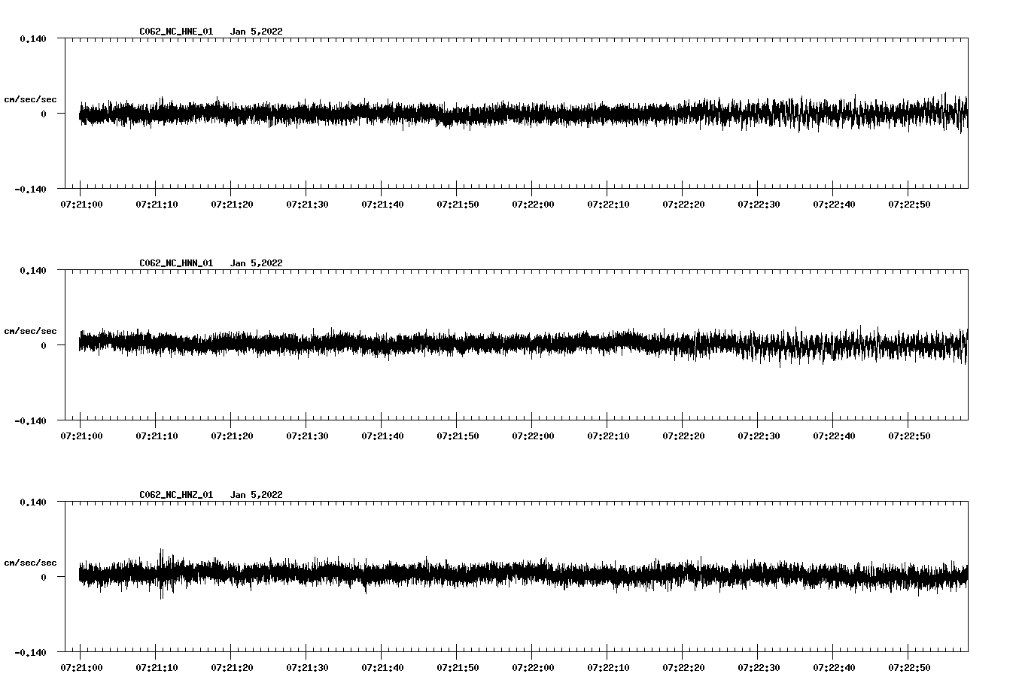The image size is (1022, 695).
Task: Select 07:21:10 time label on HNE plot
Action: [157, 204]
